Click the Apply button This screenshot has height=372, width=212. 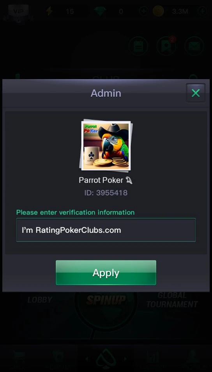(106, 273)
